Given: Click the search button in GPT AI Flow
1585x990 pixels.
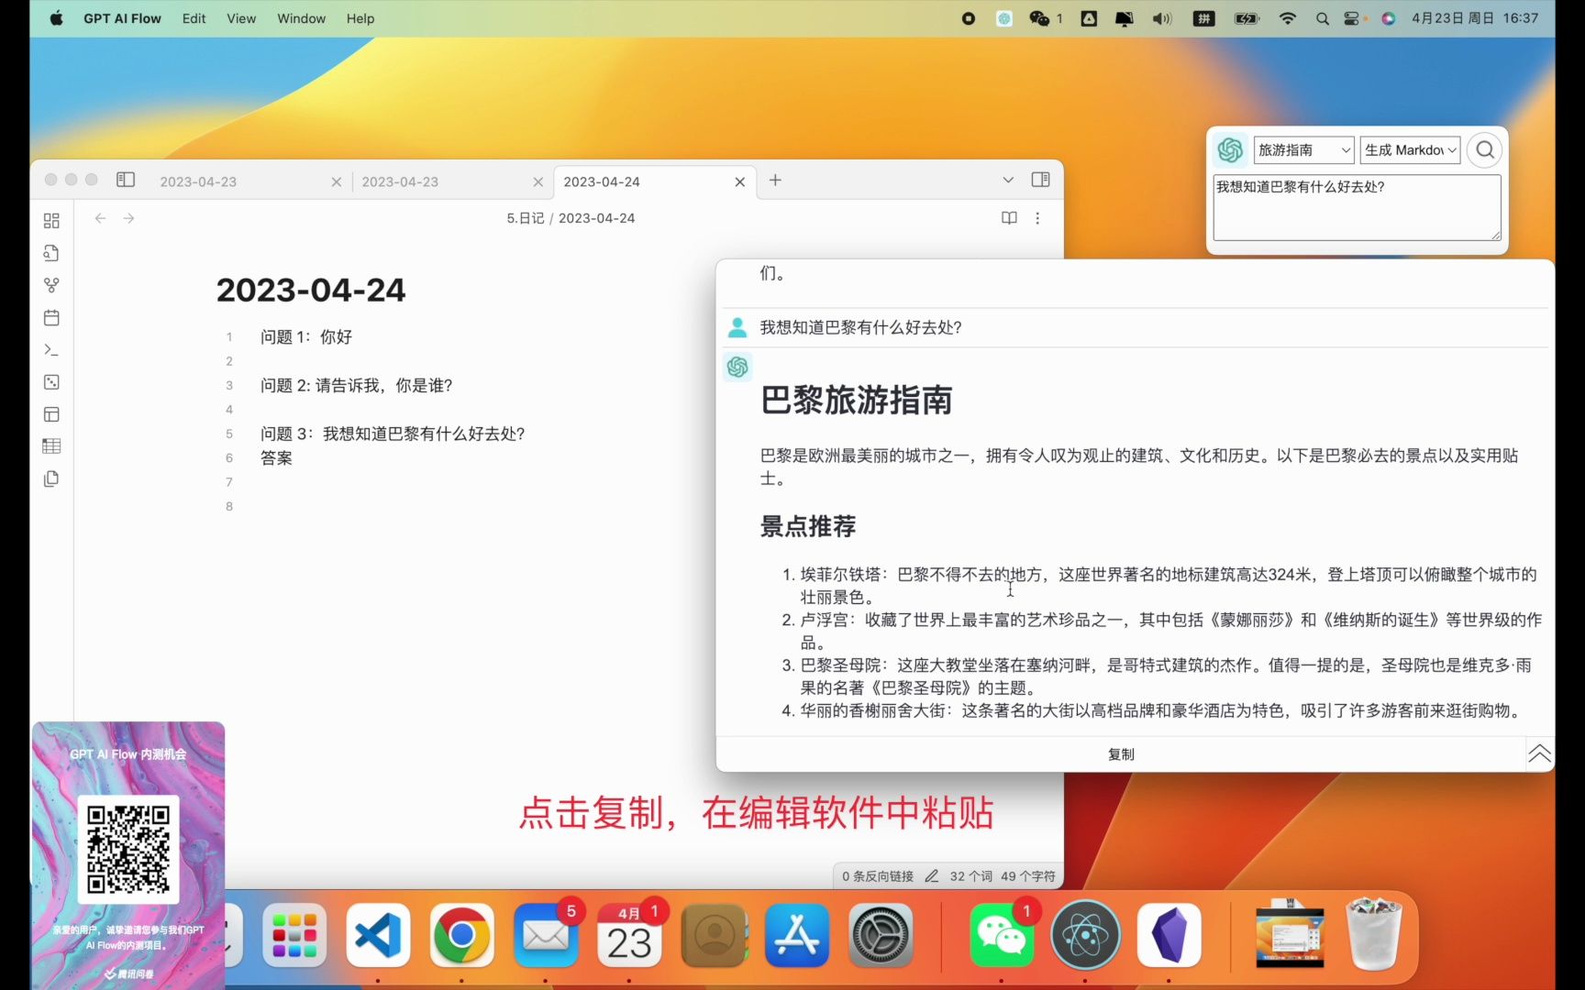Looking at the screenshot, I should click(1484, 150).
